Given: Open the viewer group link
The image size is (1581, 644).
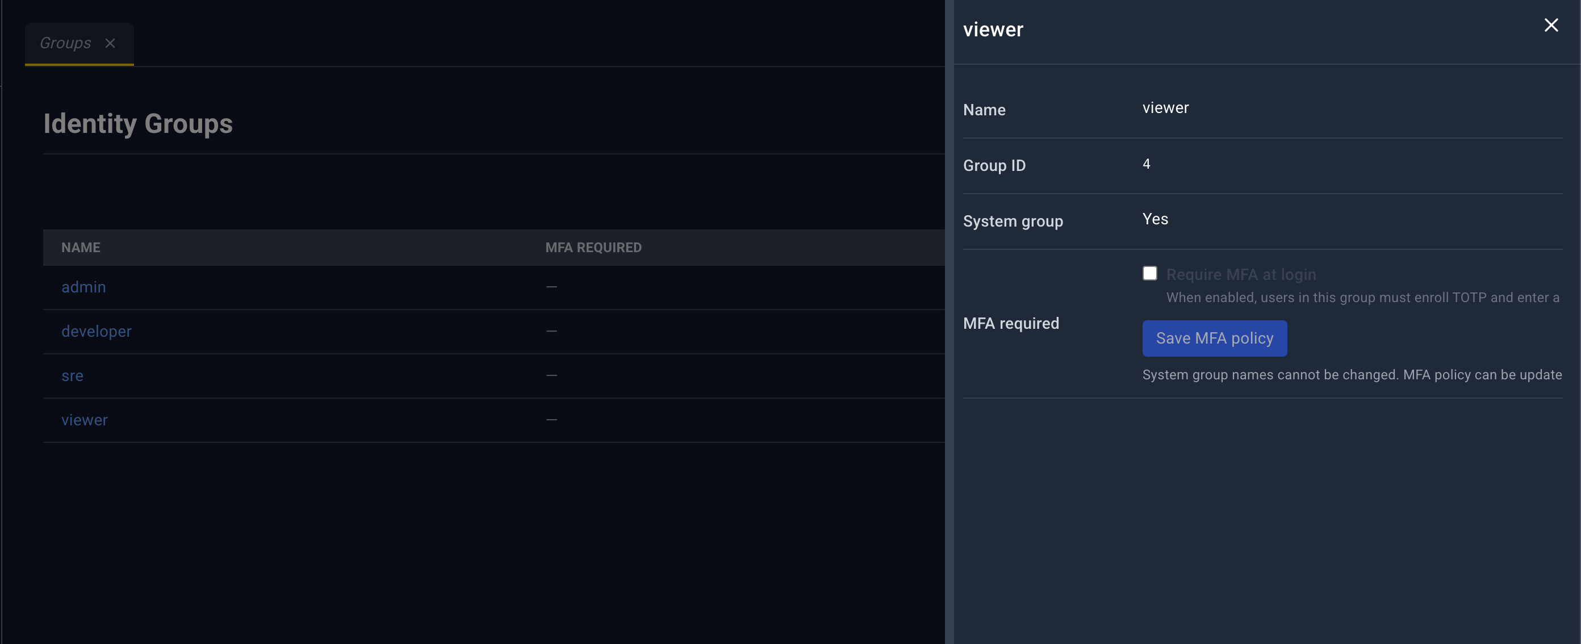Looking at the screenshot, I should 85,420.
